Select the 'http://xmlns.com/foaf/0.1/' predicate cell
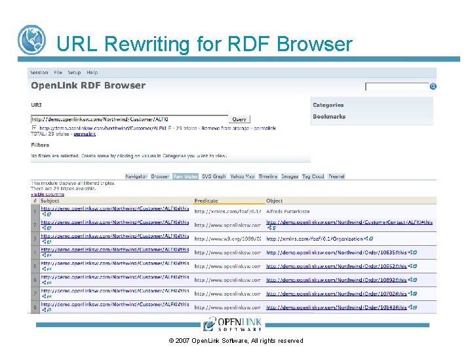Screen dimensions: 472x354 (x=227, y=212)
